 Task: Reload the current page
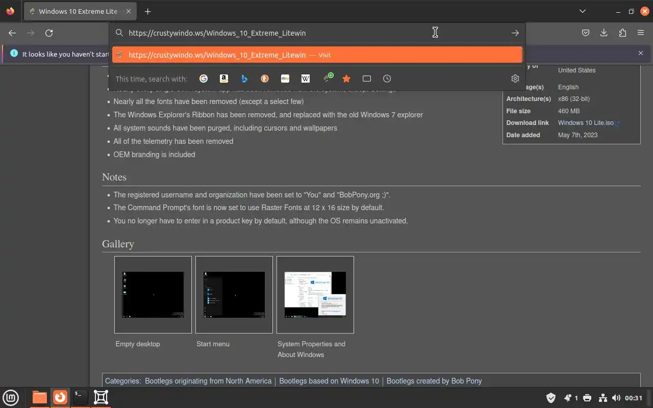pos(49,33)
